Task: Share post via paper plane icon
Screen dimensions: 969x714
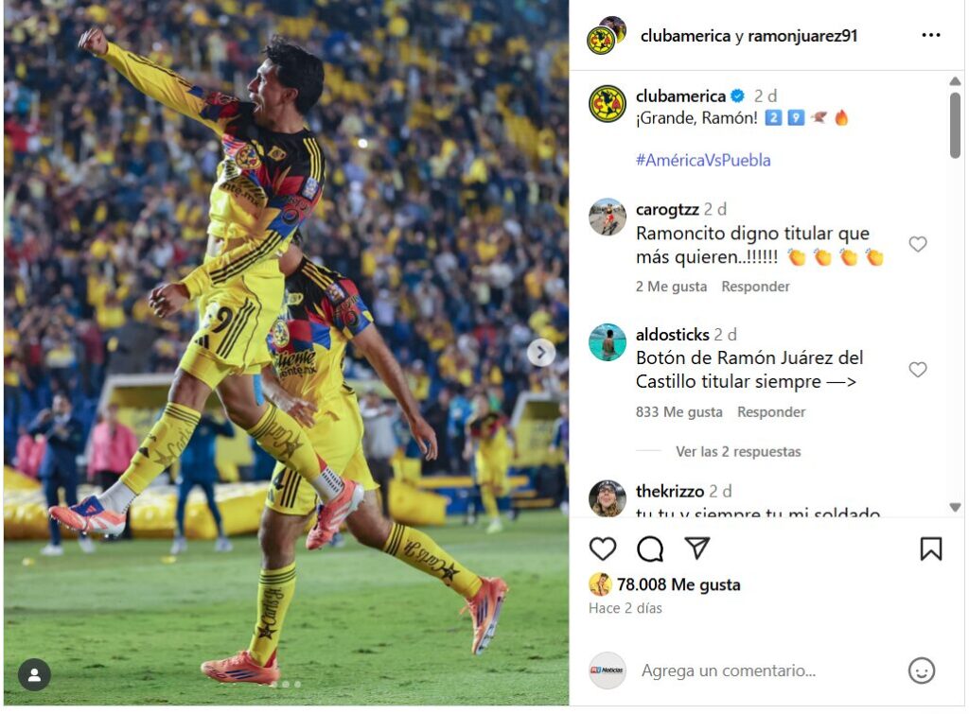Action: click(696, 548)
